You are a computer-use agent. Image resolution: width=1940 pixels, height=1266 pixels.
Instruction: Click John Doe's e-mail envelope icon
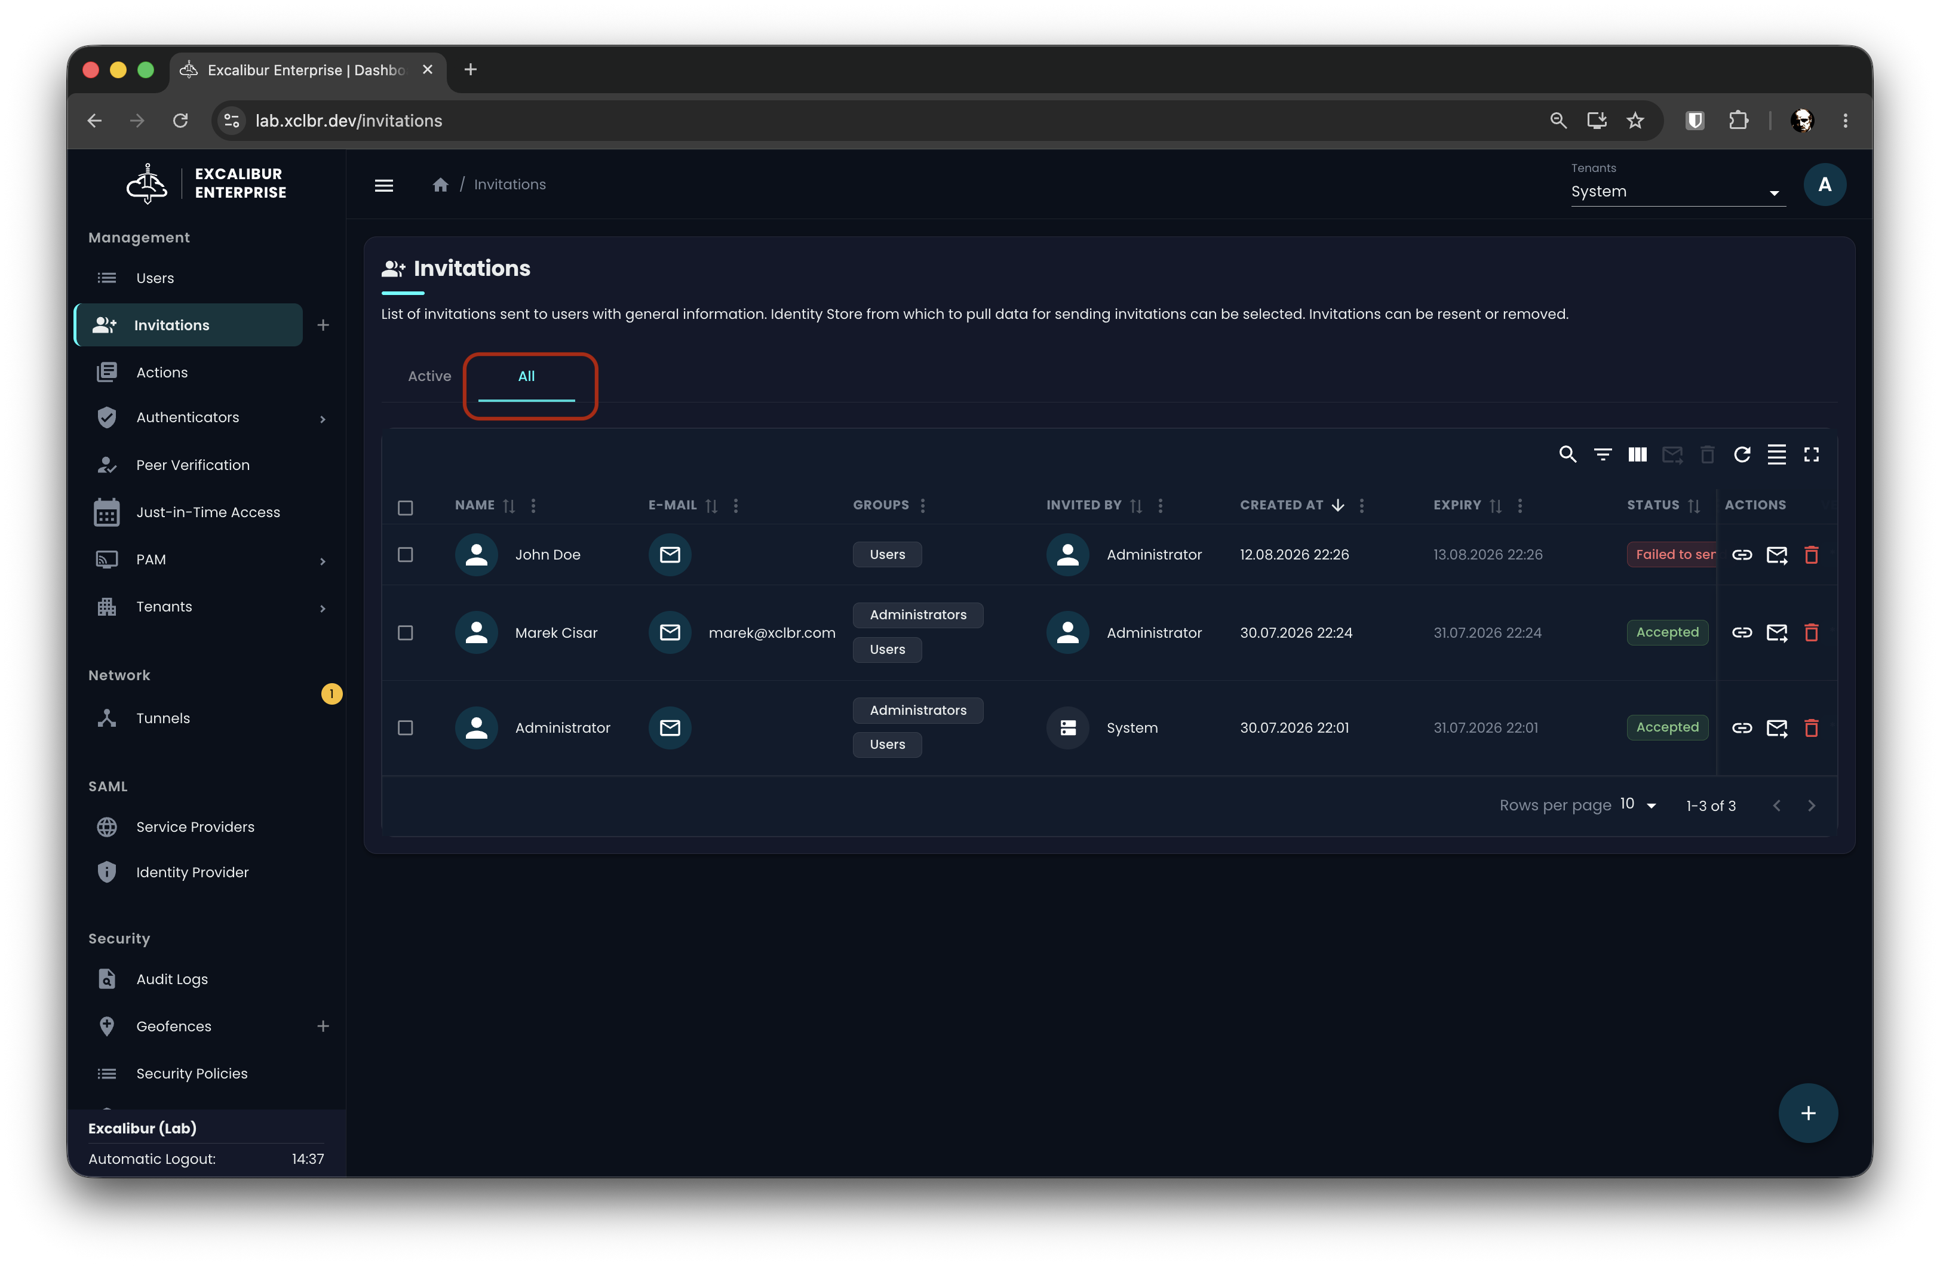pos(669,554)
